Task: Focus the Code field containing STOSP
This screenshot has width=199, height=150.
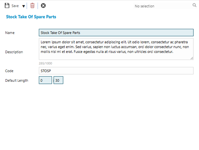Action: tap(116, 71)
